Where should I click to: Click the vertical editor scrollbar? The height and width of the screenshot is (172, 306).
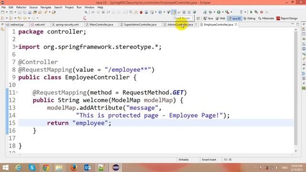coord(295,88)
